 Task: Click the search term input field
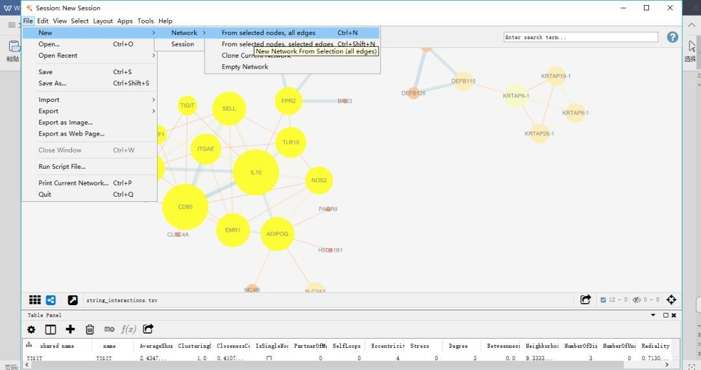[x=581, y=37]
